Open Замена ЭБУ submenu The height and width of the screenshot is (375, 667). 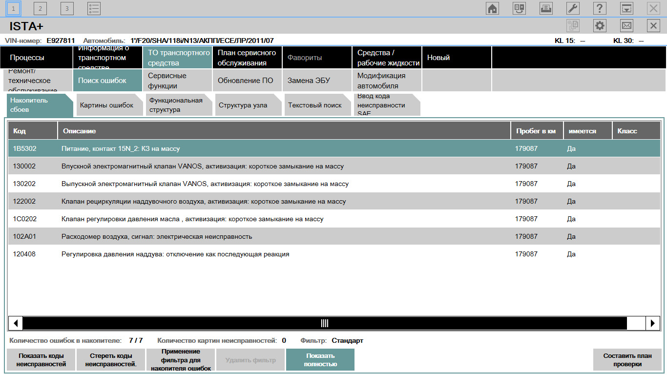(x=317, y=81)
